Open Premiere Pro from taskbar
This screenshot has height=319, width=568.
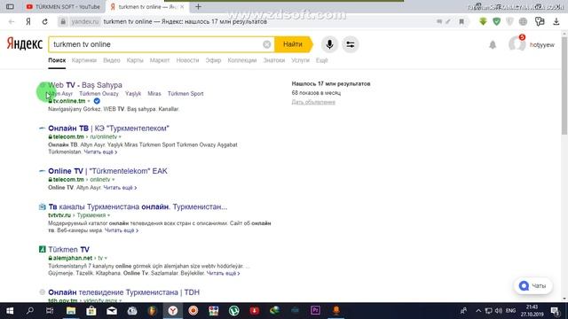(316, 311)
